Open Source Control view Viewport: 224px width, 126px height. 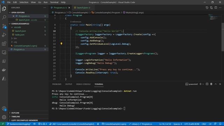[4, 26]
